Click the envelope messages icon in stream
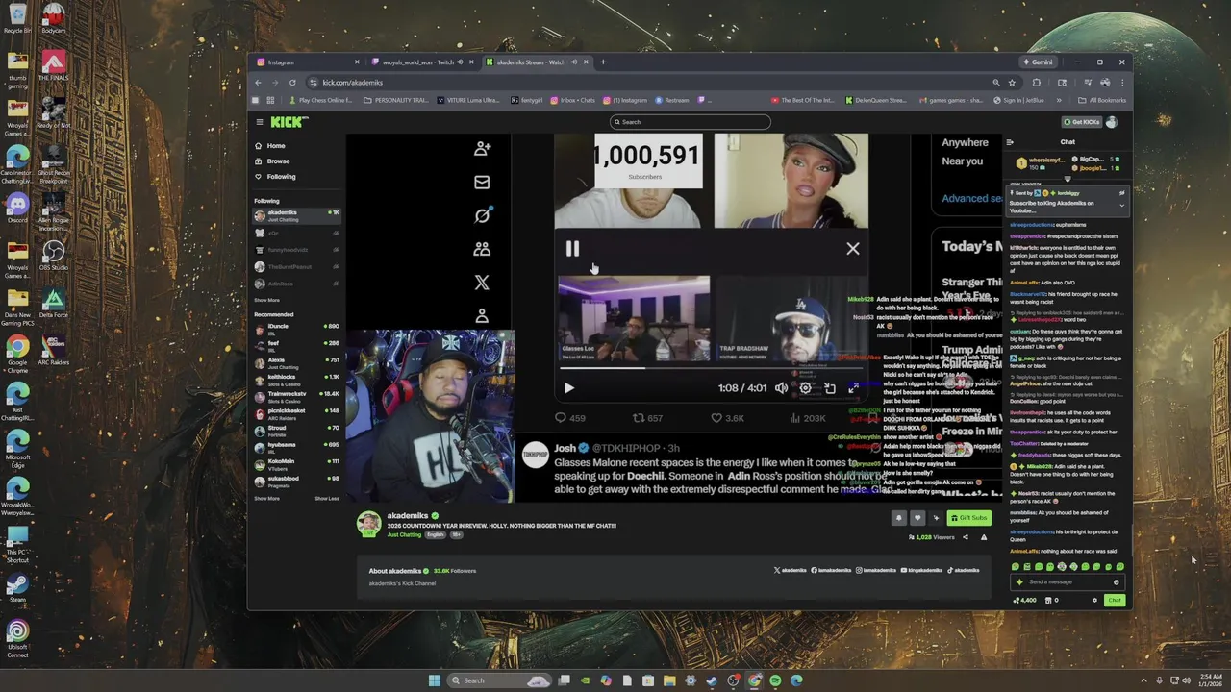The height and width of the screenshot is (692, 1231). (482, 182)
